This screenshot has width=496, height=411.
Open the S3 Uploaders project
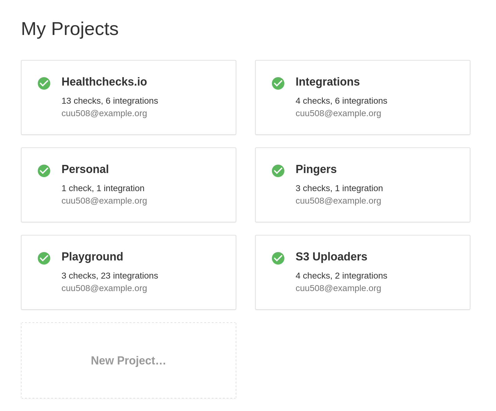331,257
